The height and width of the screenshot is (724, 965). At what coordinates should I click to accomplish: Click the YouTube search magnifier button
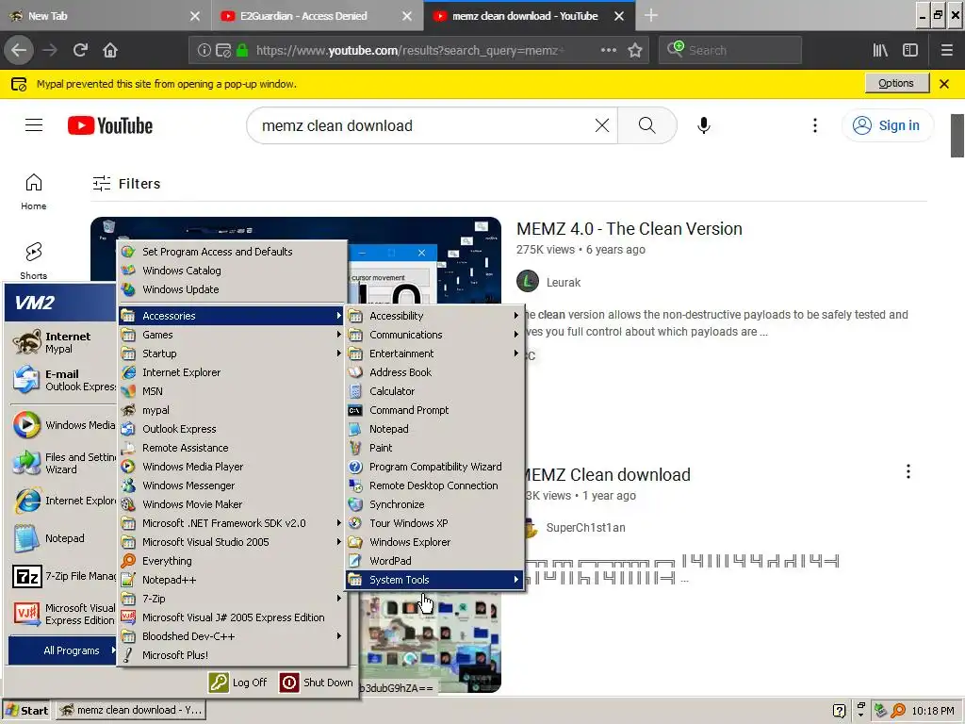pos(646,125)
